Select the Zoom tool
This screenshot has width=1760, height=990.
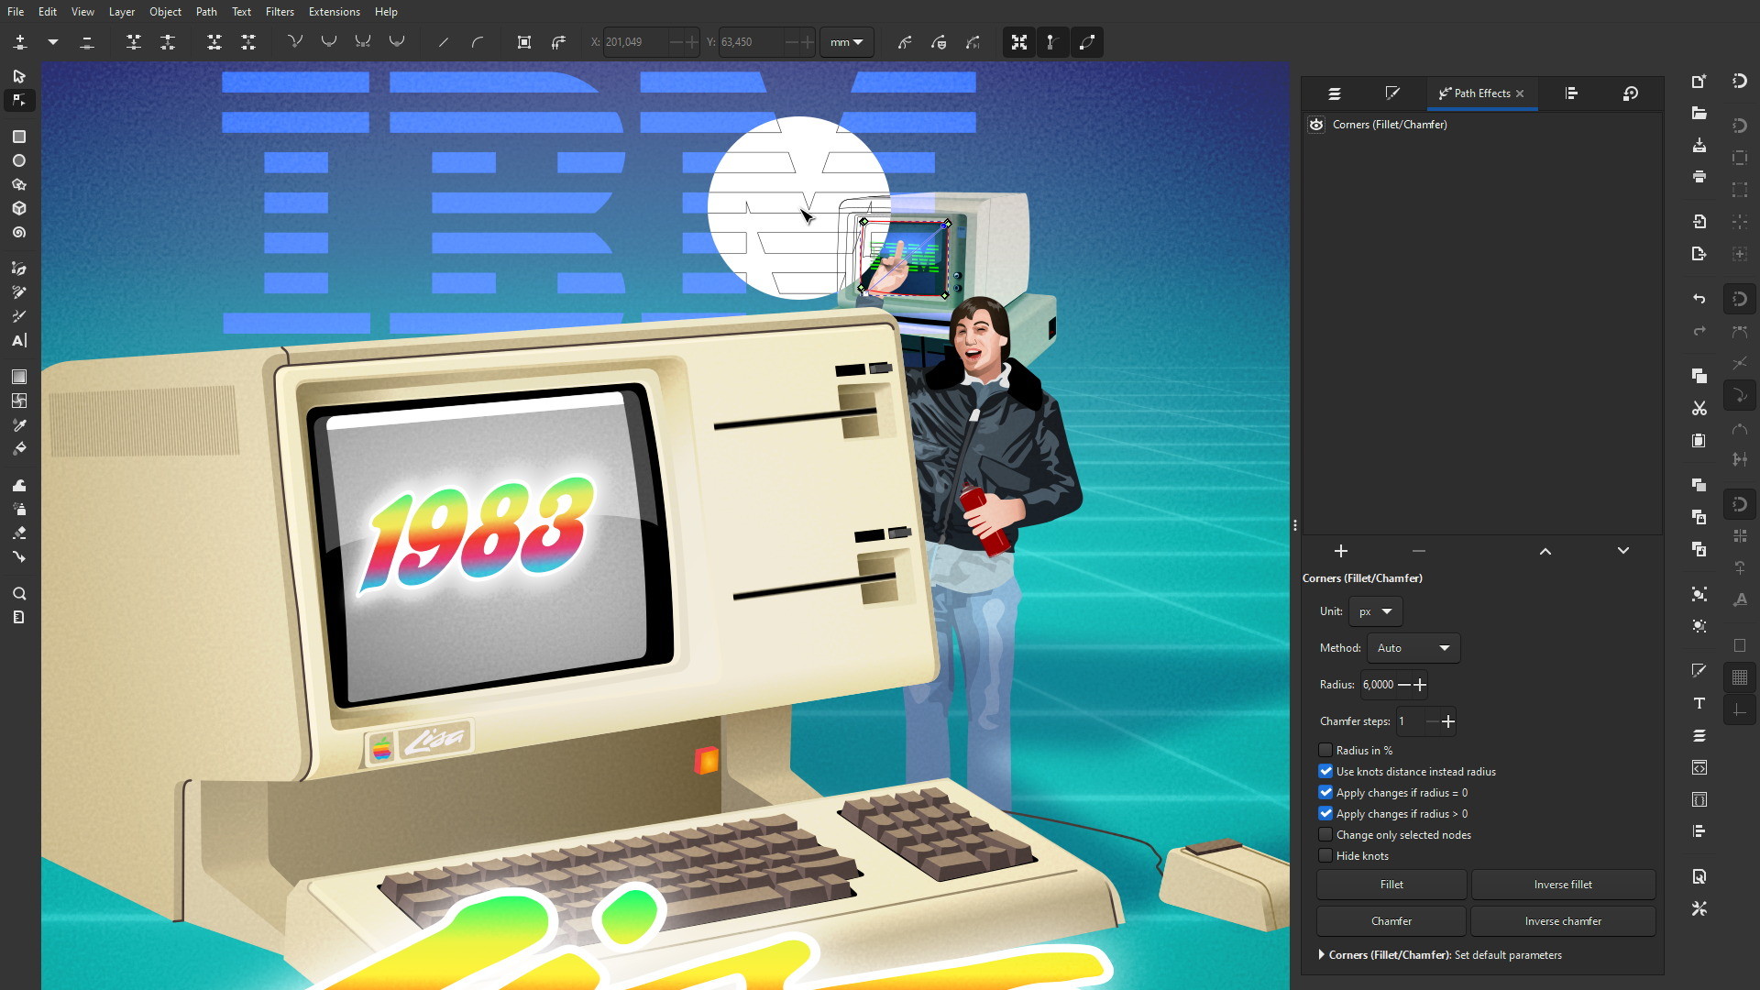pyautogui.click(x=18, y=593)
